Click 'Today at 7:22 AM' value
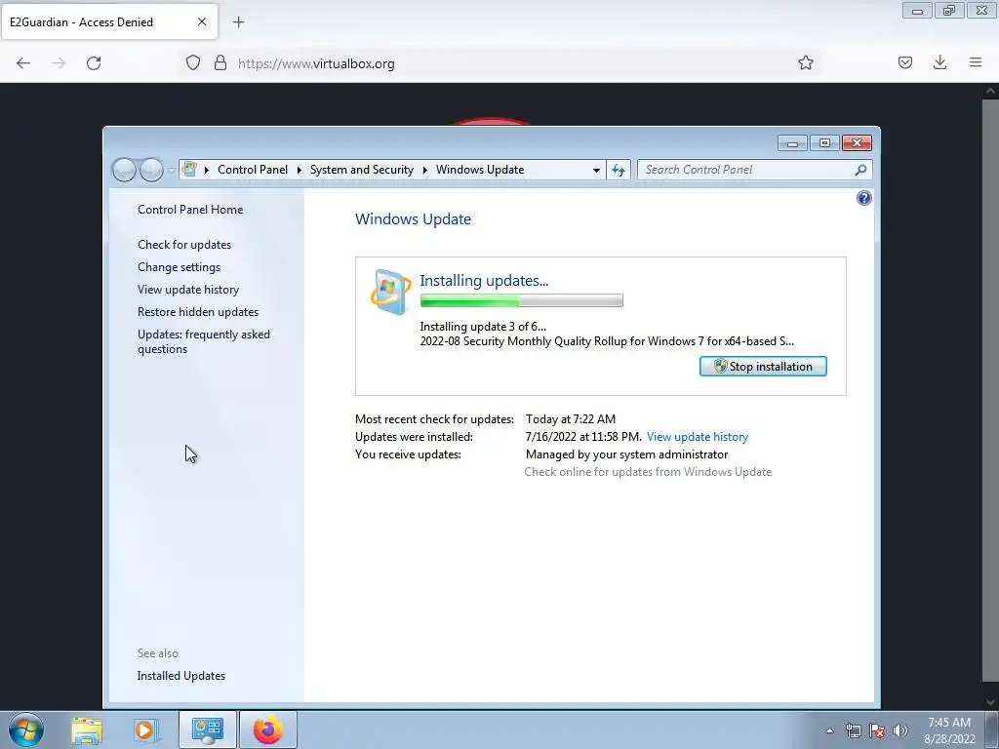Screen dimensions: 999x749 click(x=570, y=419)
